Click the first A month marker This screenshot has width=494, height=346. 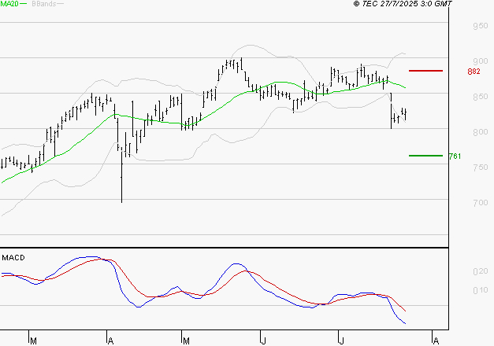tap(110, 340)
